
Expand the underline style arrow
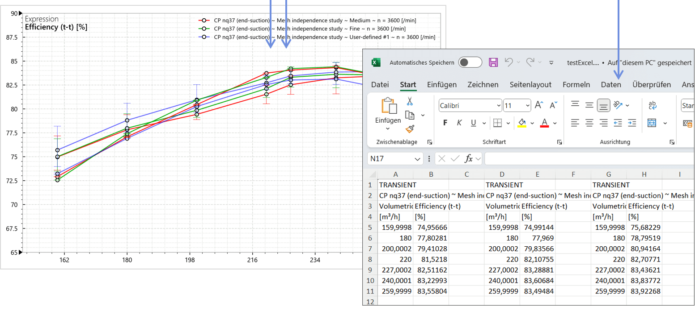point(484,123)
